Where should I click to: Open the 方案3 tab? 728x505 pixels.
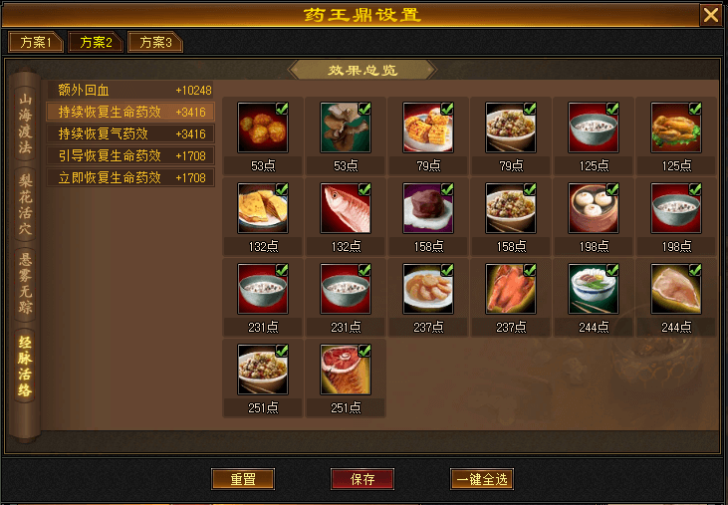point(155,42)
